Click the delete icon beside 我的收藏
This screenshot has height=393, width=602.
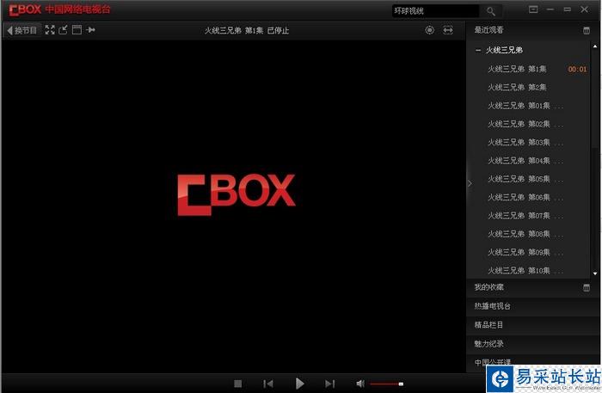coord(587,287)
